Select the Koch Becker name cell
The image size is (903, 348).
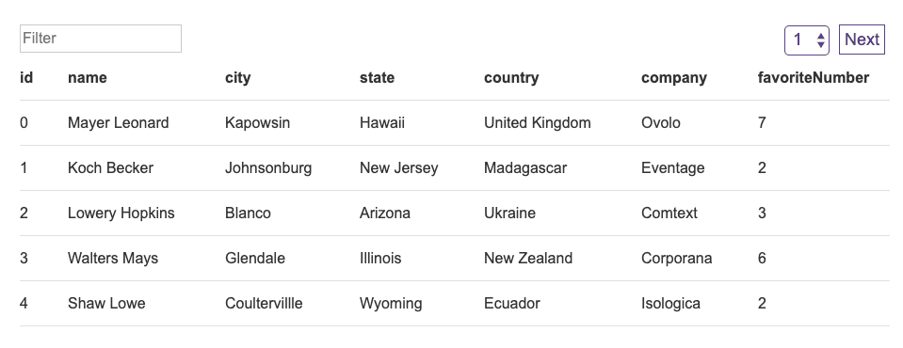(110, 168)
